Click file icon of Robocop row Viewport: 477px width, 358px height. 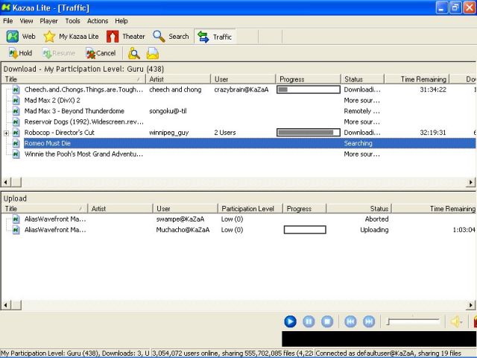(16, 133)
